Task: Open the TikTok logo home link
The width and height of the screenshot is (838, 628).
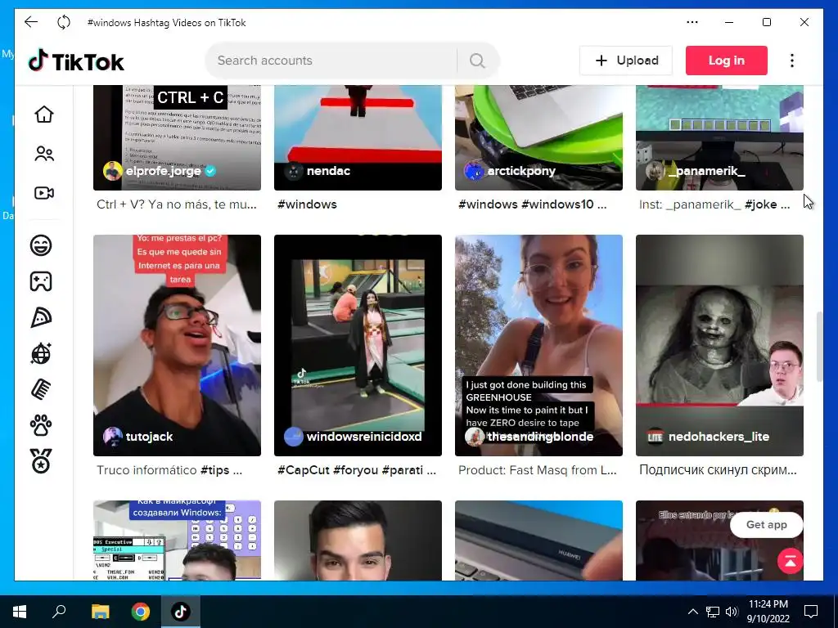Action: click(x=76, y=61)
